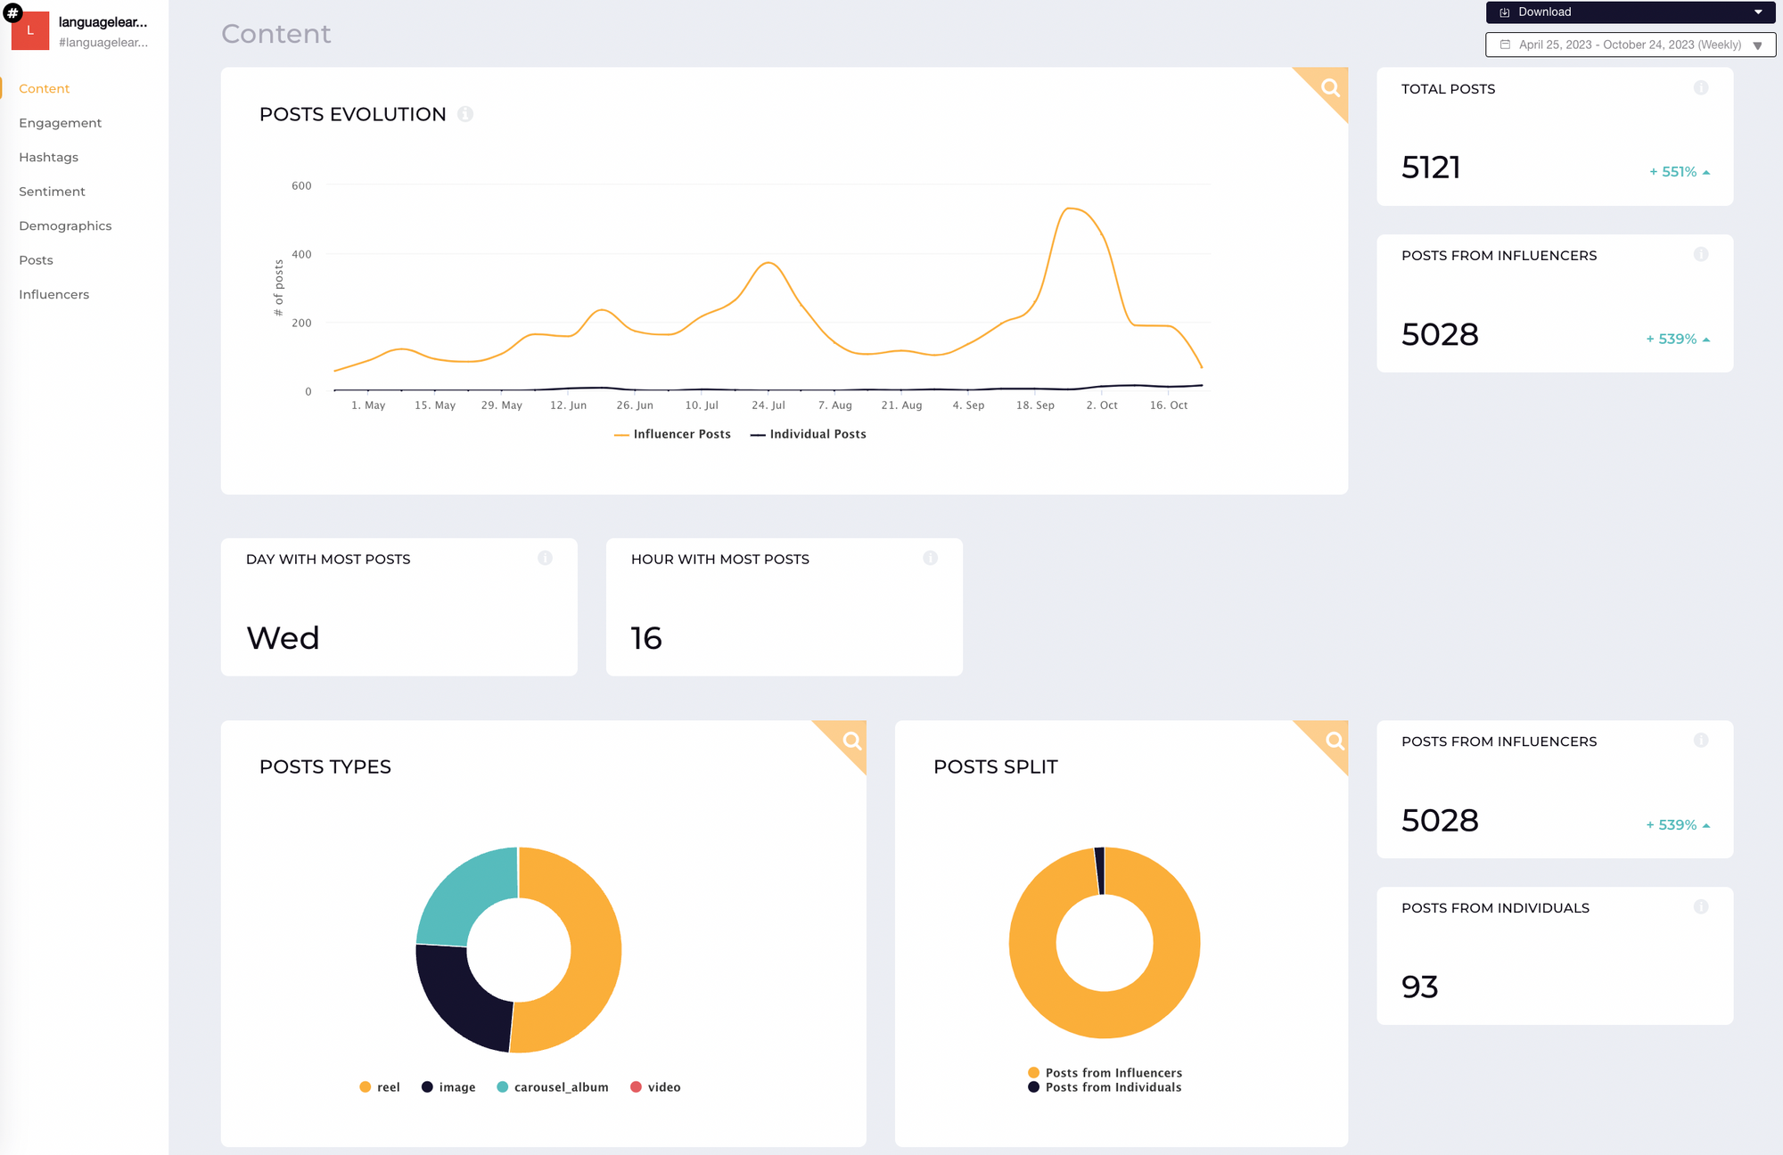The width and height of the screenshot is (1783, 1155).
Task: Navigate to the Engagement section
Action: click(60, 122)
